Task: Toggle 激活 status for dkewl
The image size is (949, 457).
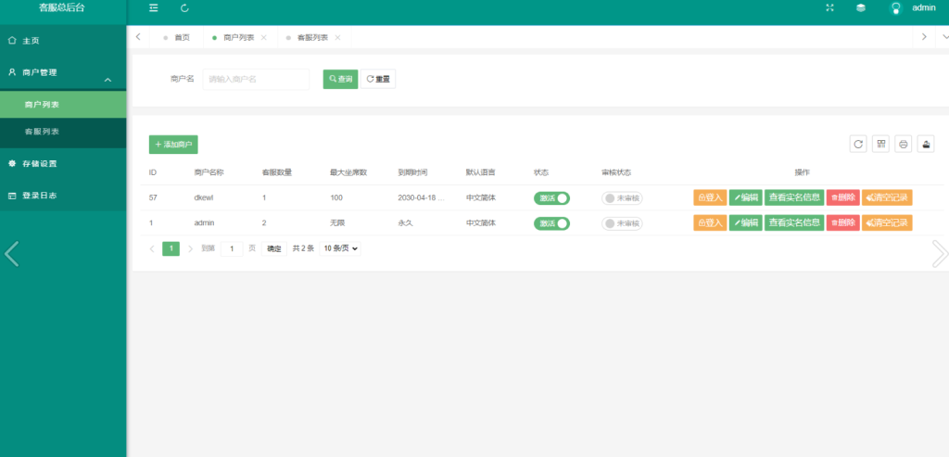Action: pyautogui.click(x=551, y=198)
